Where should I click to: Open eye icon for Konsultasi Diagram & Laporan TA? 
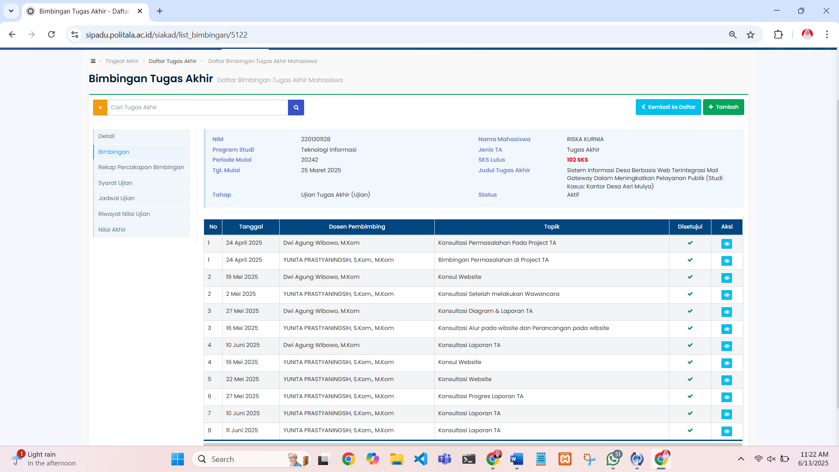(x=726, y=312)
